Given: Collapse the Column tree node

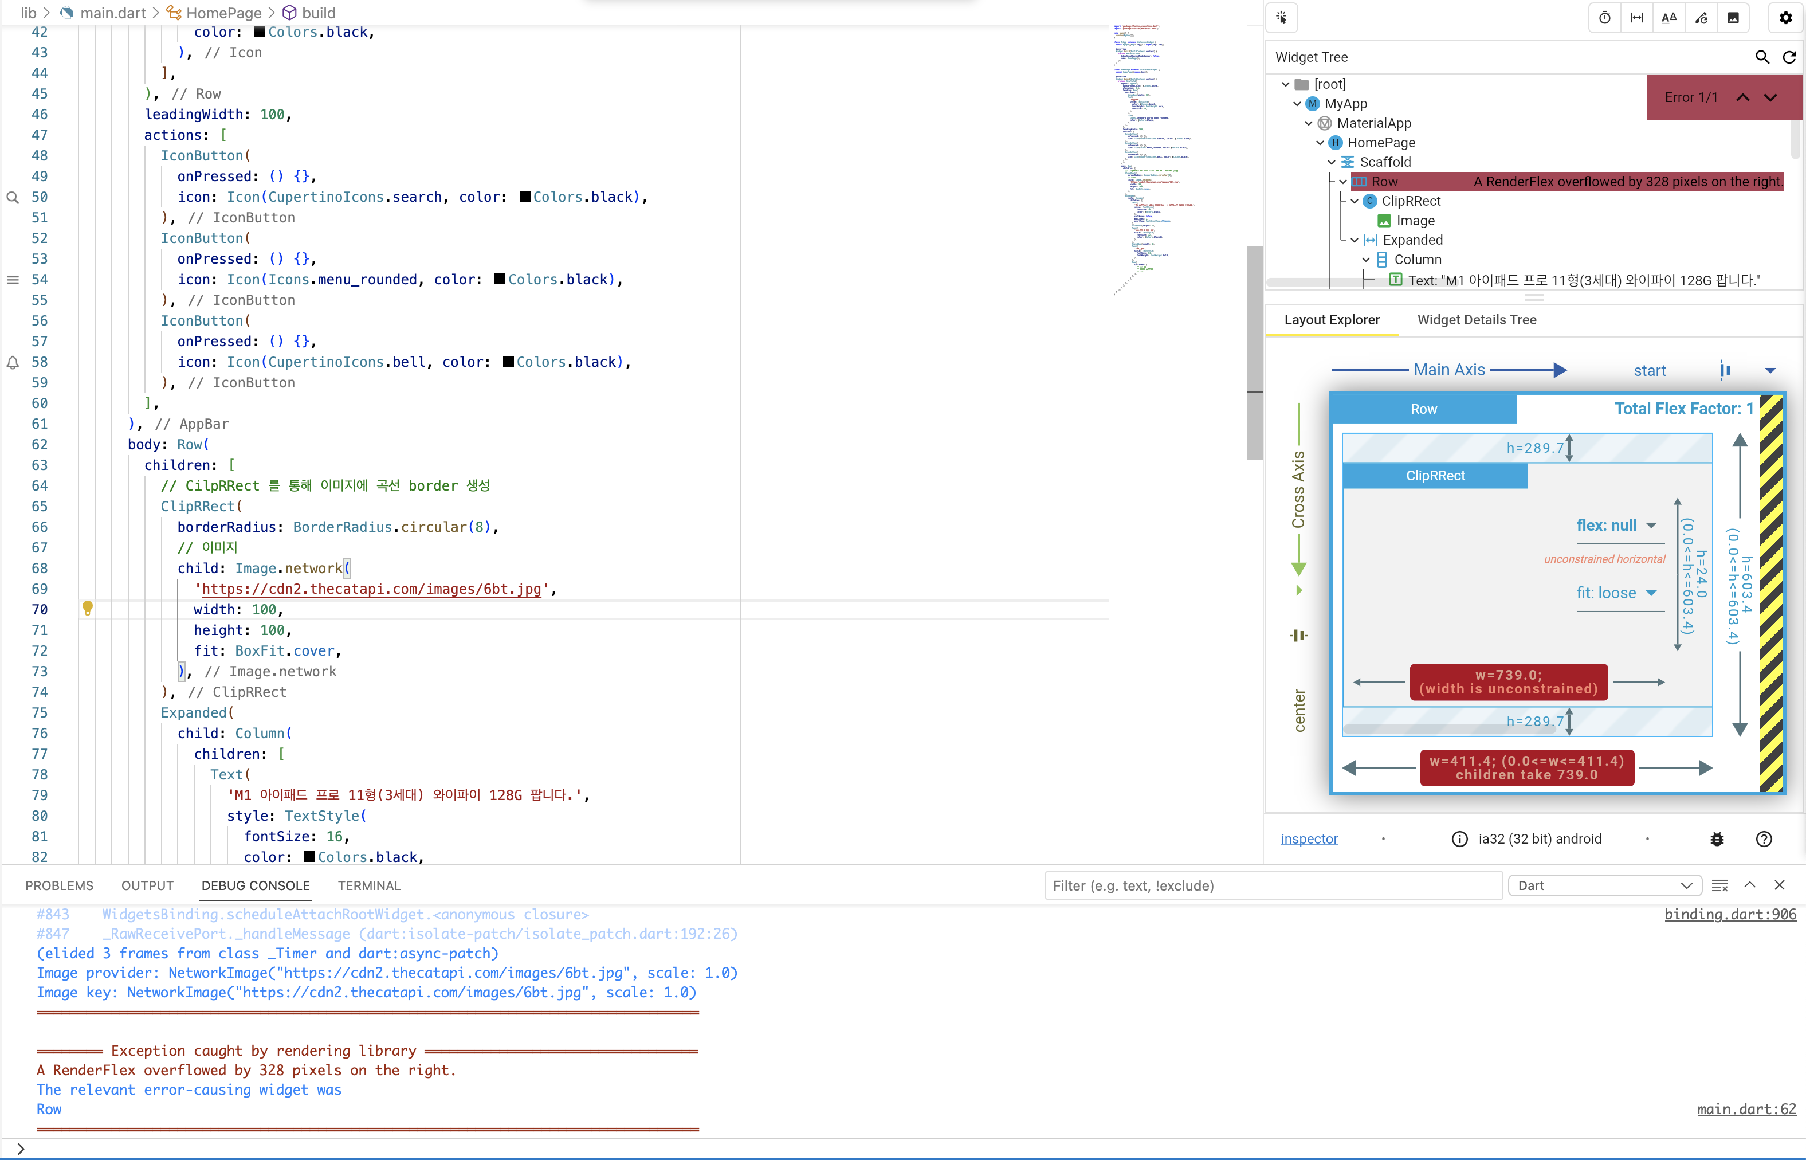Looking at the screenshot, I should coord(1365,260).
